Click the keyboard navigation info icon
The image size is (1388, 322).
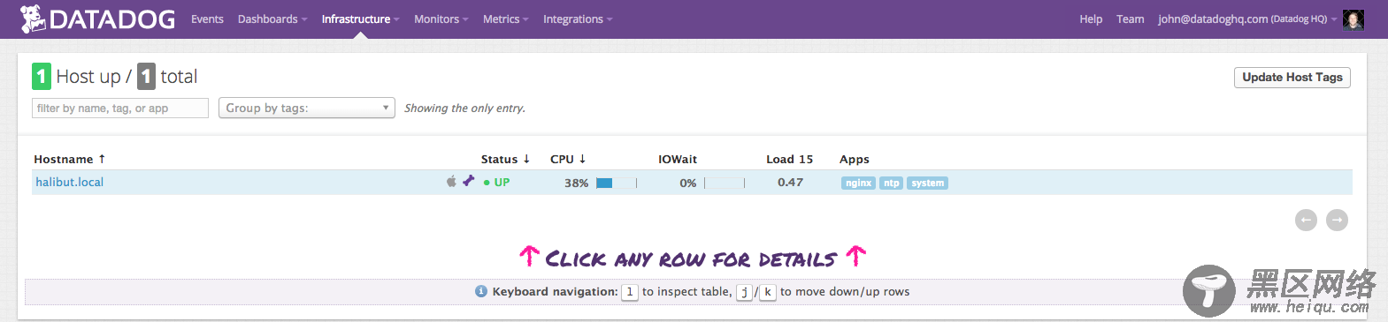tap(481, 291)
